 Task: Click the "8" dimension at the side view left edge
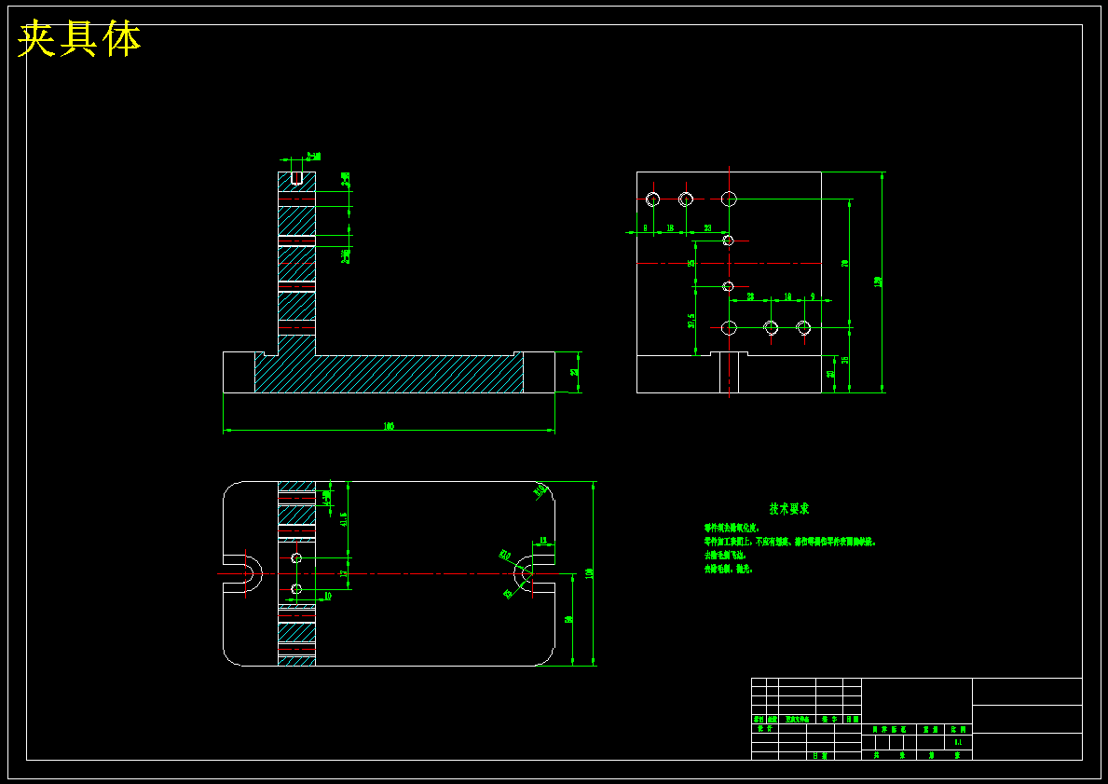pyautogui.click(x=645, y=228)
